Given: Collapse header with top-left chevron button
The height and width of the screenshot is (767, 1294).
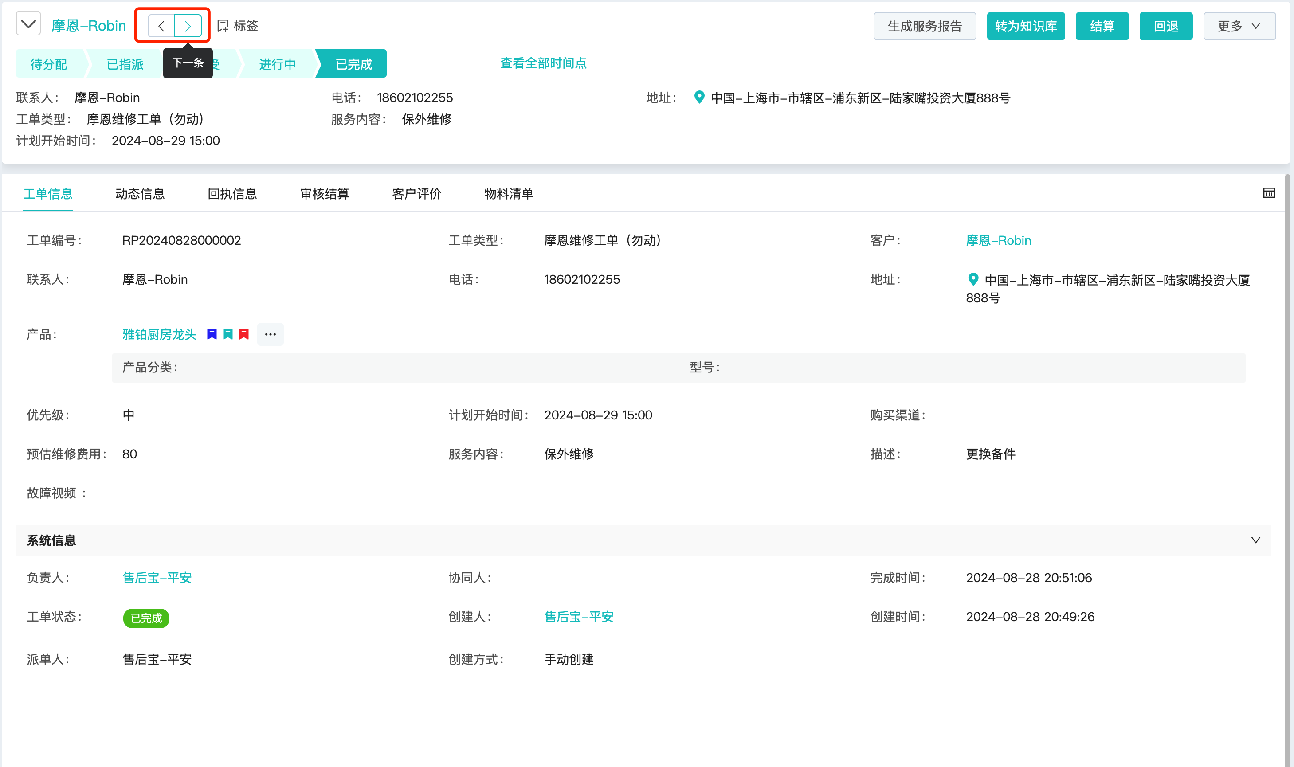Looking at the screenshot, I should pyautogui.click(x=28, y=24).
